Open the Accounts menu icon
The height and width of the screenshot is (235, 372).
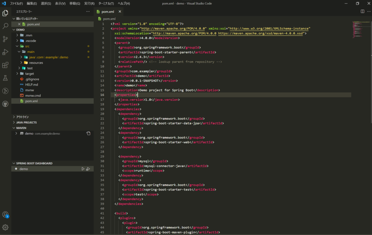pos(5,215)
